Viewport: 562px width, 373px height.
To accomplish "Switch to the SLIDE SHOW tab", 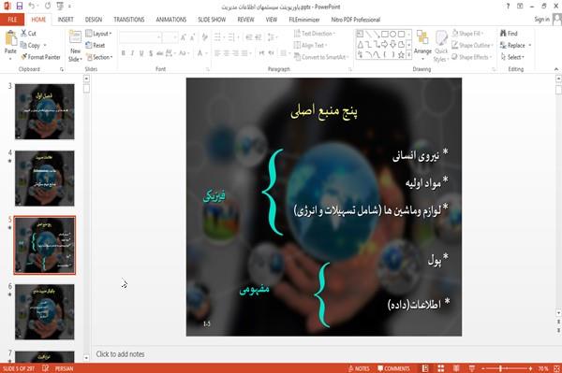I will coord(212,20).
